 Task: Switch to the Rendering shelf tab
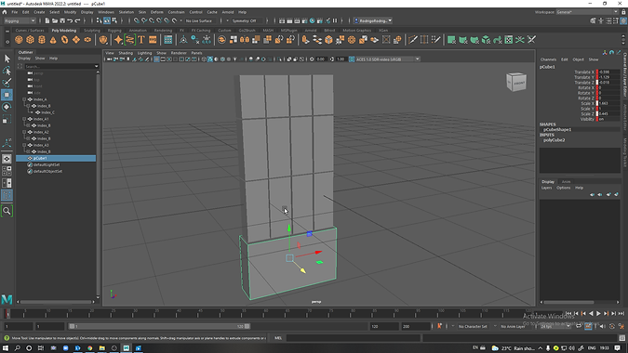(163, 31)
